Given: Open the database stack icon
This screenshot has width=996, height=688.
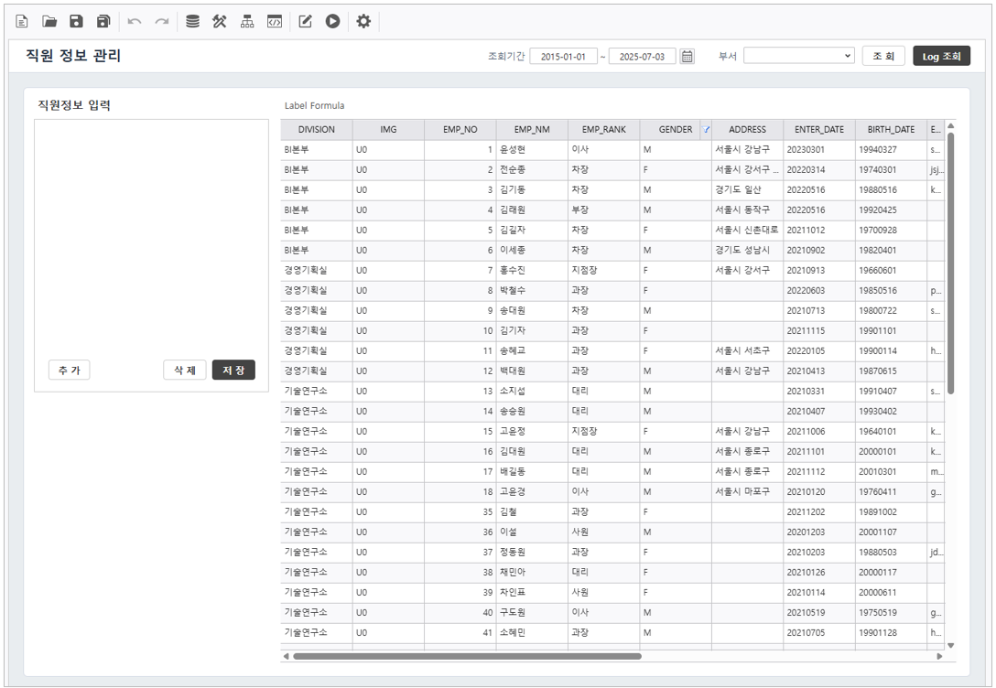Looking at the screenshot, I should [192, 21].
